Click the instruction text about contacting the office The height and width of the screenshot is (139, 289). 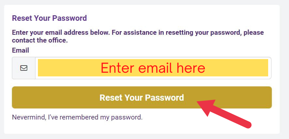click(138, 36)
